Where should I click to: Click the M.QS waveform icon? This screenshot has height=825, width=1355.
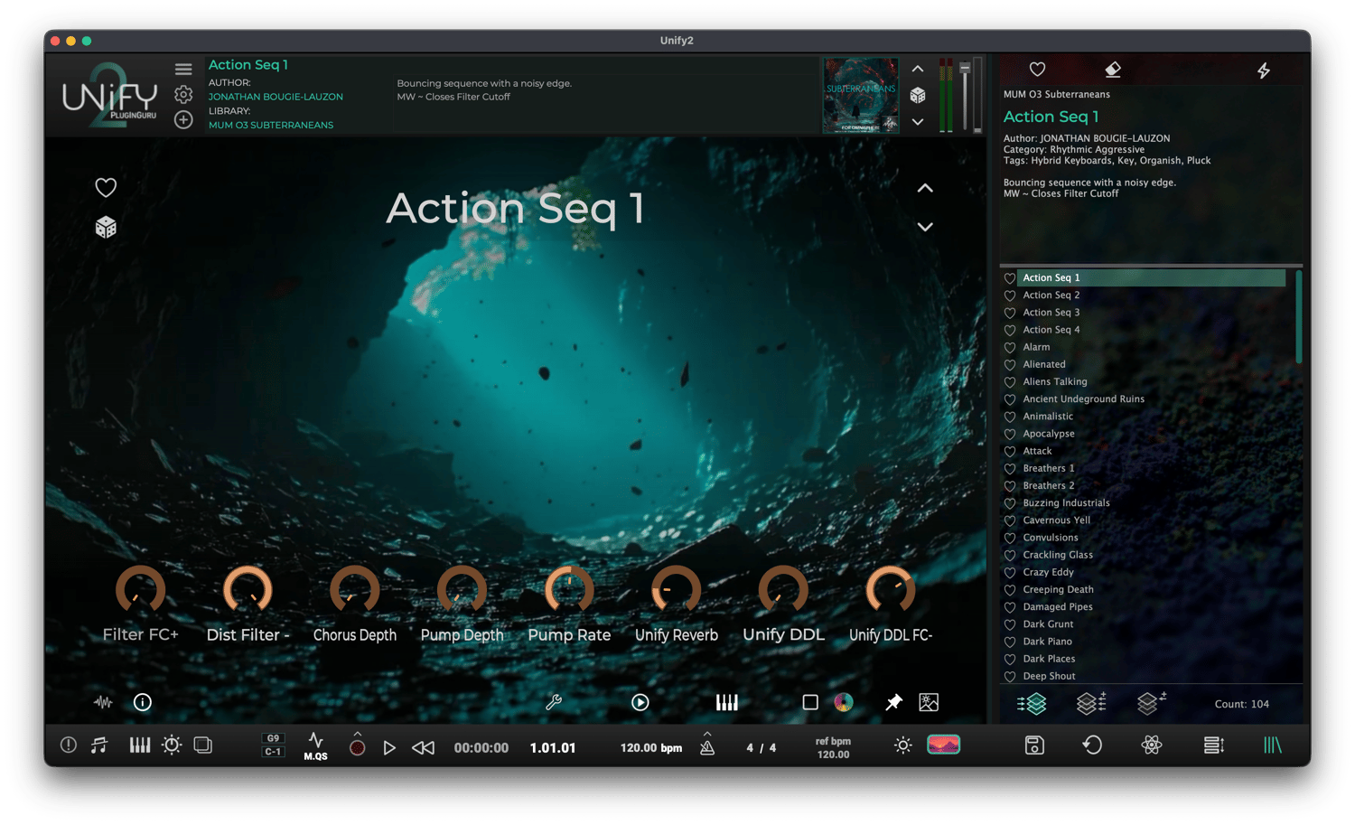click(x=315, y=746)
